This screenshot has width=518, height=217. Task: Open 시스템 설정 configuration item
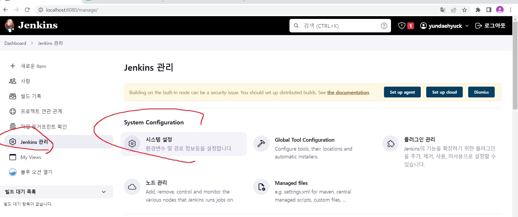pyautogui.click(x=184, y=144)
